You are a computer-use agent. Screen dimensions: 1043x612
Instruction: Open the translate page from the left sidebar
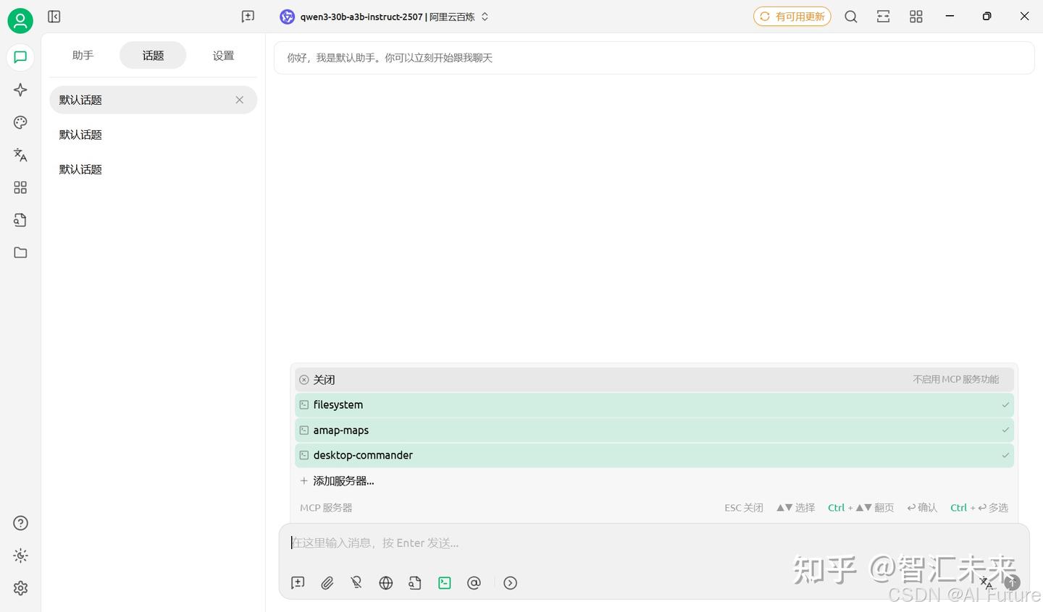[20, 155]
